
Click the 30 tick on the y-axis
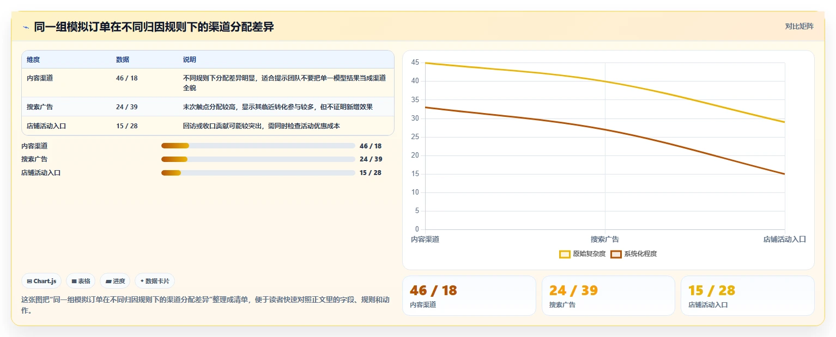(415, 118)
